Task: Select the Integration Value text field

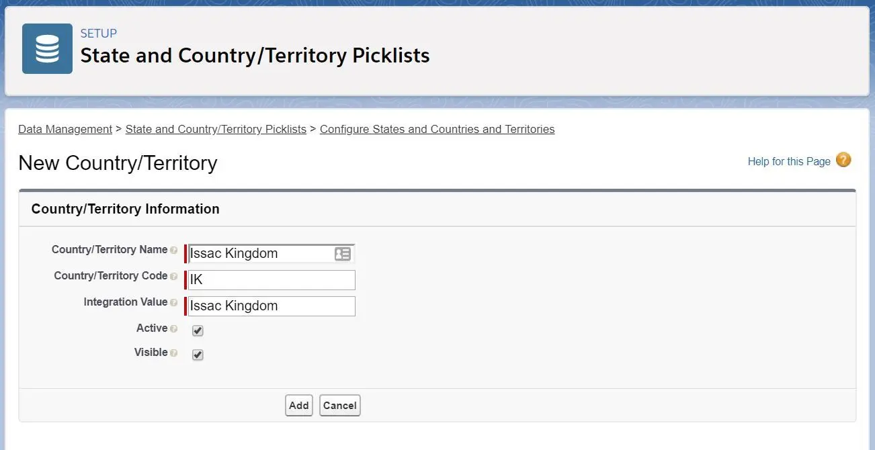Action: 271,306
